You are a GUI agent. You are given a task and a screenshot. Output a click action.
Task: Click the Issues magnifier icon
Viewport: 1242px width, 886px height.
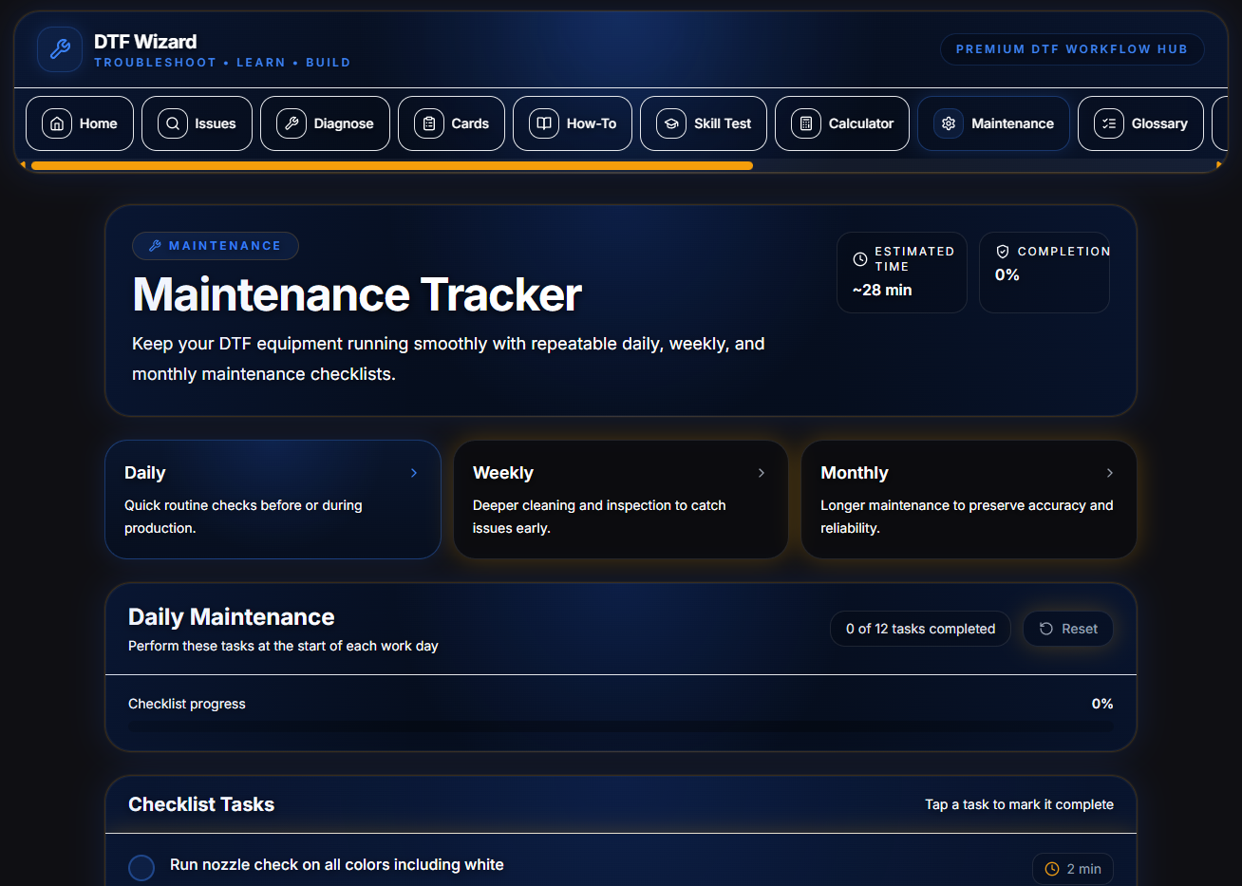tap(172, 123)
